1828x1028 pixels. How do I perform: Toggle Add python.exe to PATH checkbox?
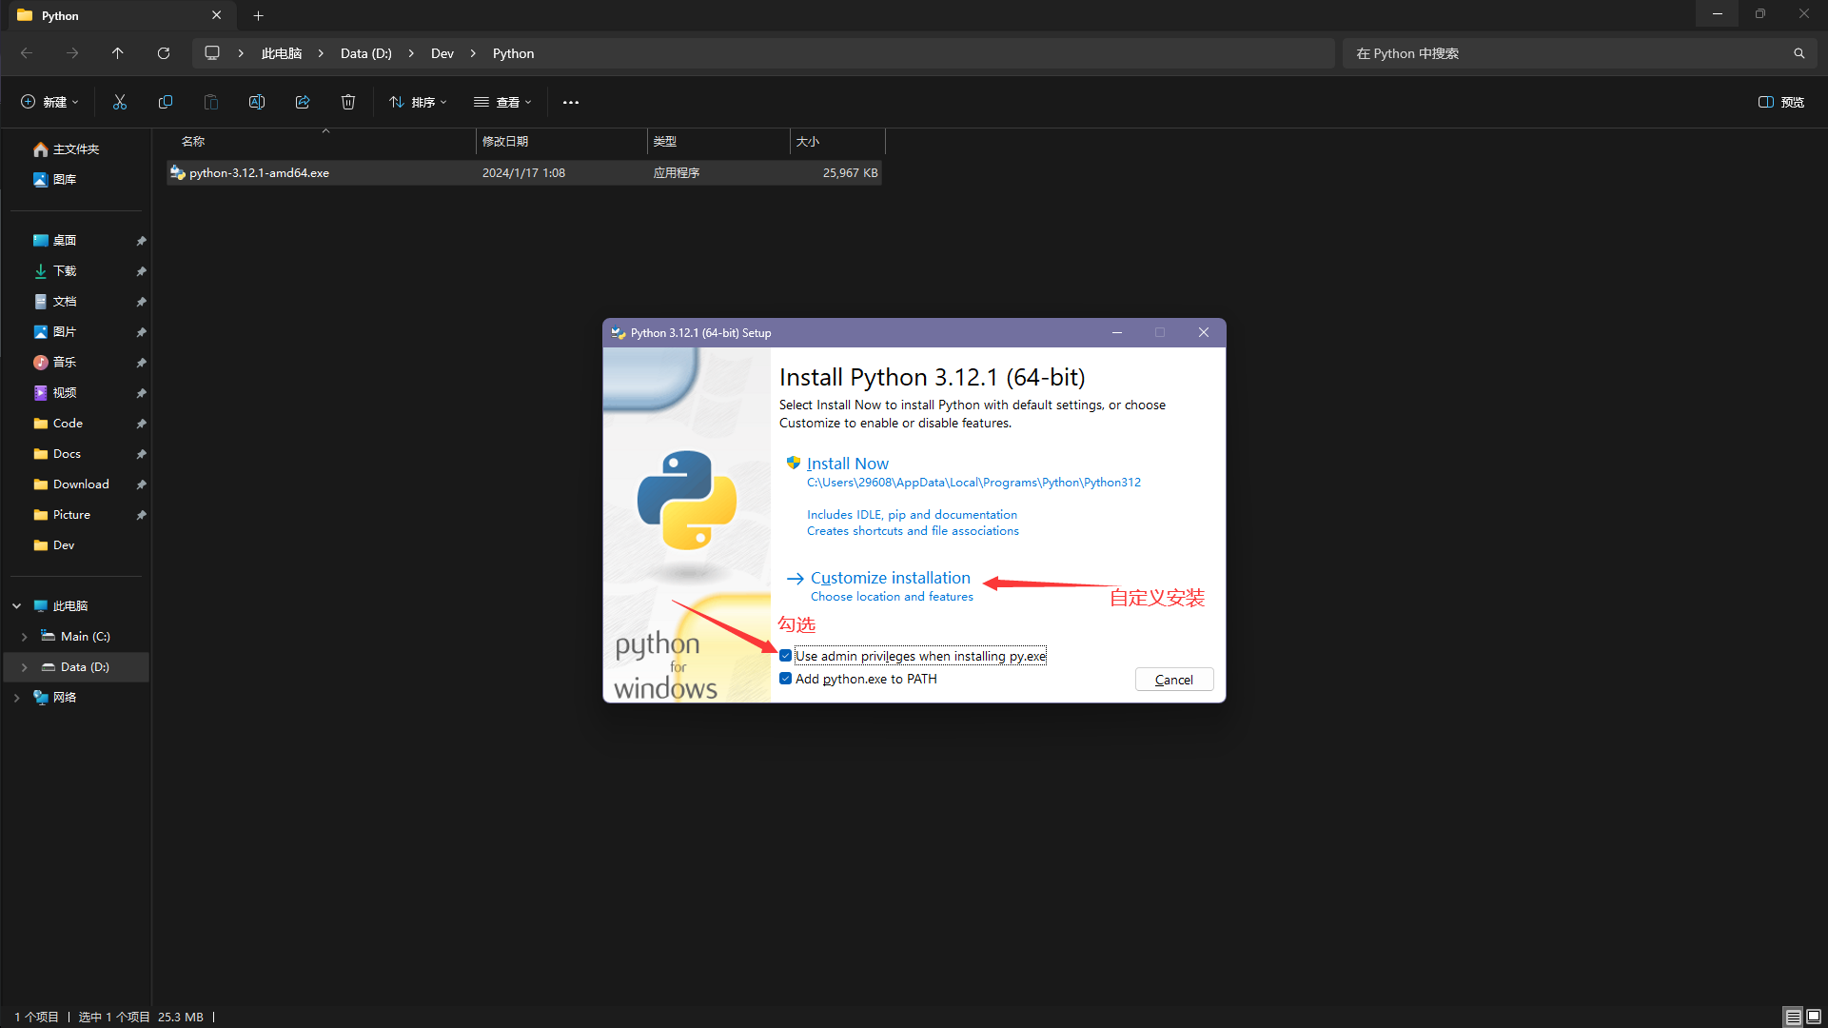pos(786,679)
